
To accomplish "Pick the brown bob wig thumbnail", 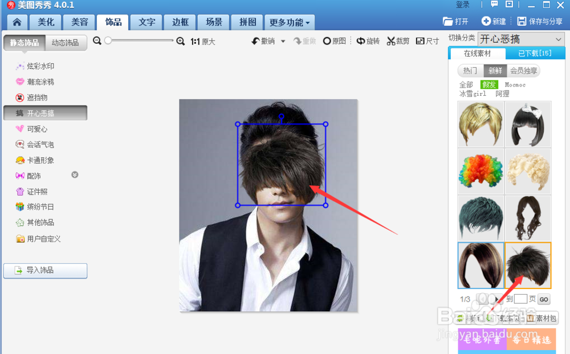I will 481,265.
